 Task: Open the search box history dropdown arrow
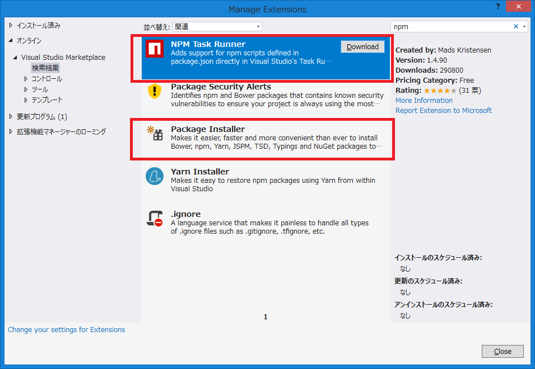(525, 26)
